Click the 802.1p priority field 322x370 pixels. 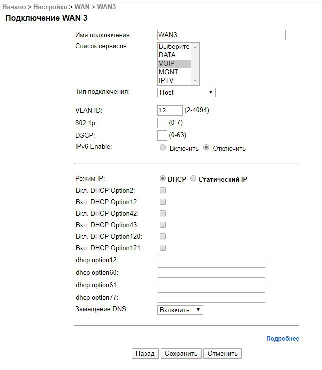(x=162, y=123)
